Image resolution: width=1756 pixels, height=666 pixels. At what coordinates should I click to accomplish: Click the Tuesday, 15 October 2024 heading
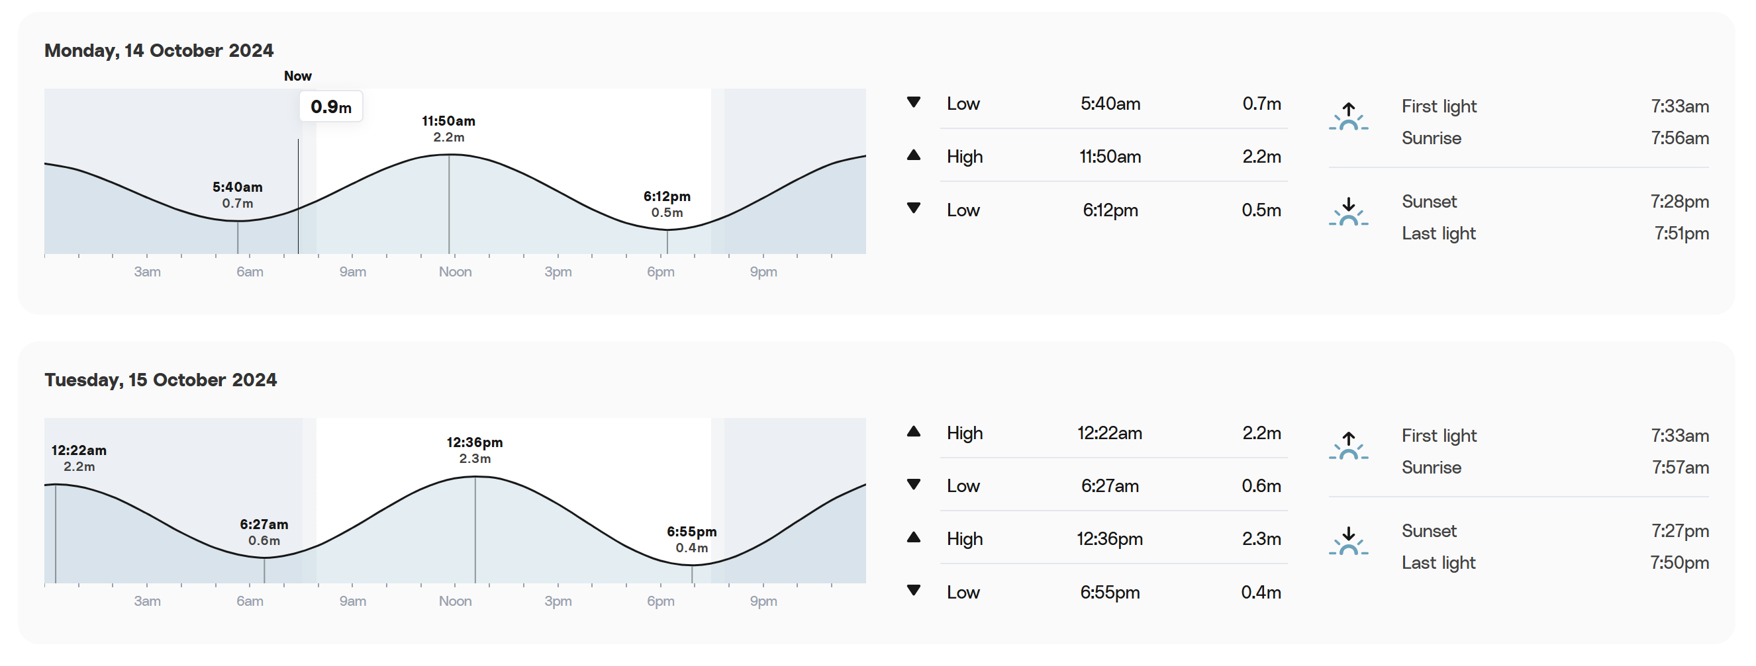161,380
